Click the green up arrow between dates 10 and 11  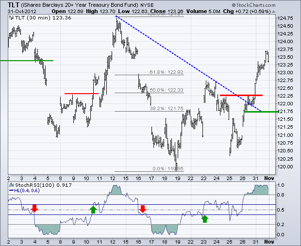[93, 210]
